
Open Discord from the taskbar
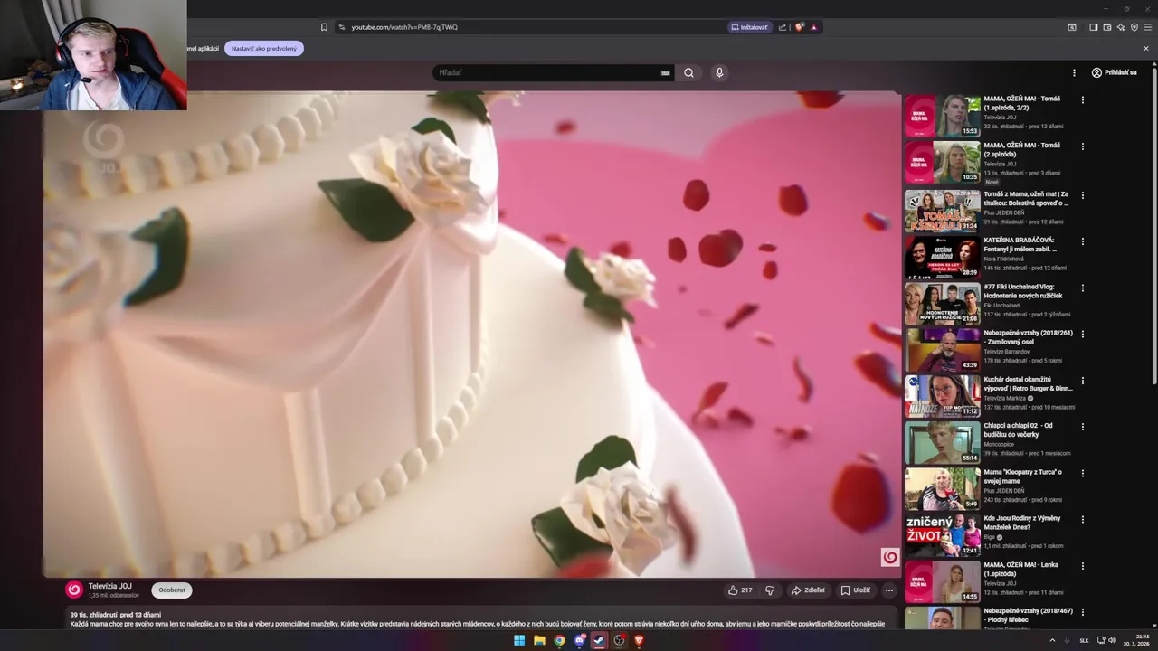(x=580, y=640)
